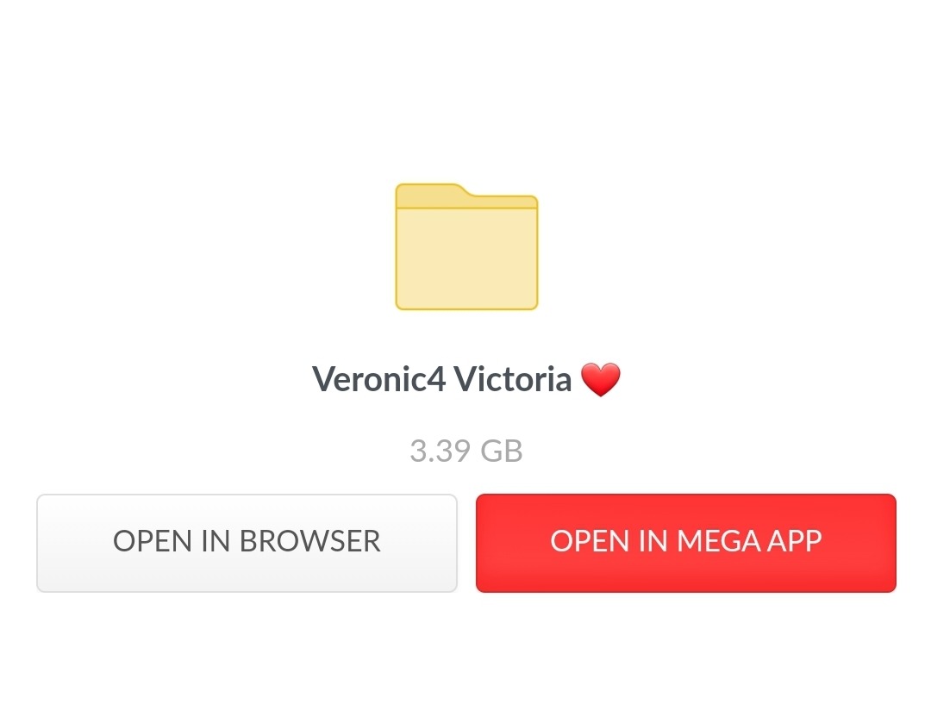Click the GB unit text
The width and height of the screenshot is (931, 716).
coord(501,451)
